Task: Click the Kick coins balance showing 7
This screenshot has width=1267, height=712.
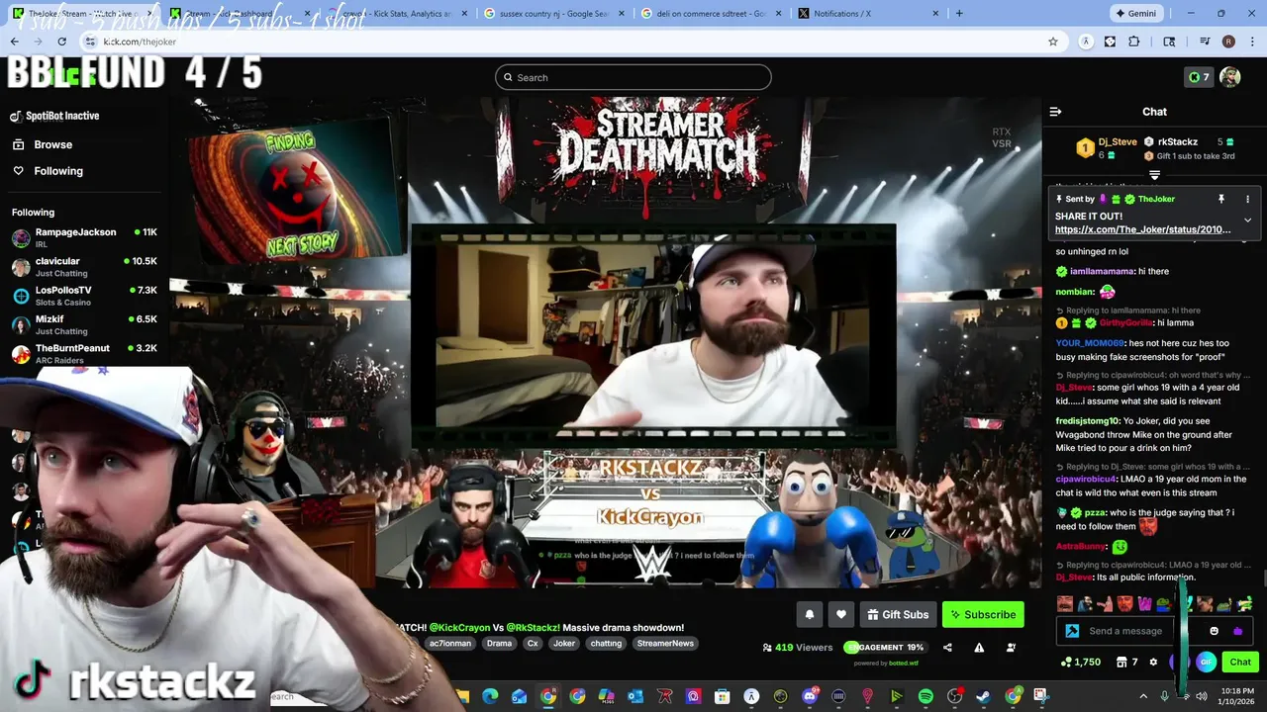Action: (1198, 77)
